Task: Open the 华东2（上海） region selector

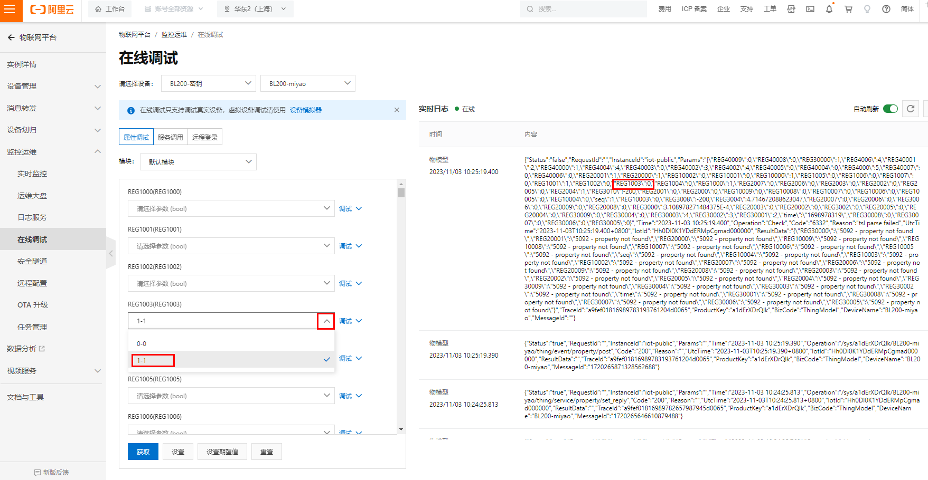Action: tap(255, 9)
